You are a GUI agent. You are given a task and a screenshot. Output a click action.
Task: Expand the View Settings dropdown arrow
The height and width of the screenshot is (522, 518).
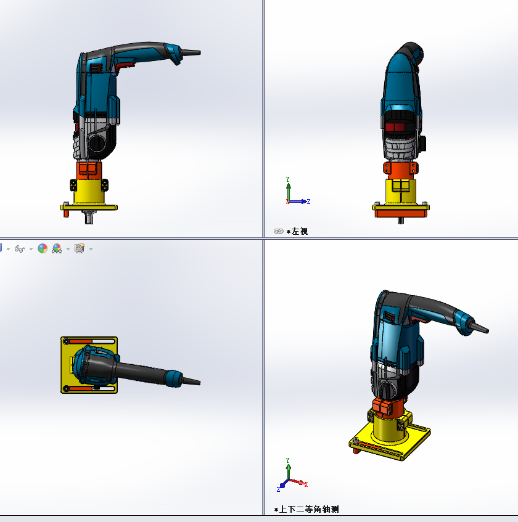point(91,249)
